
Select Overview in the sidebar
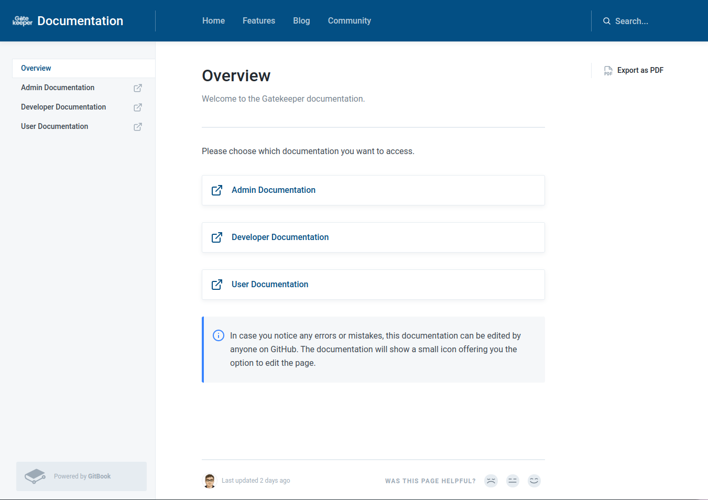(x=36, y=68)
